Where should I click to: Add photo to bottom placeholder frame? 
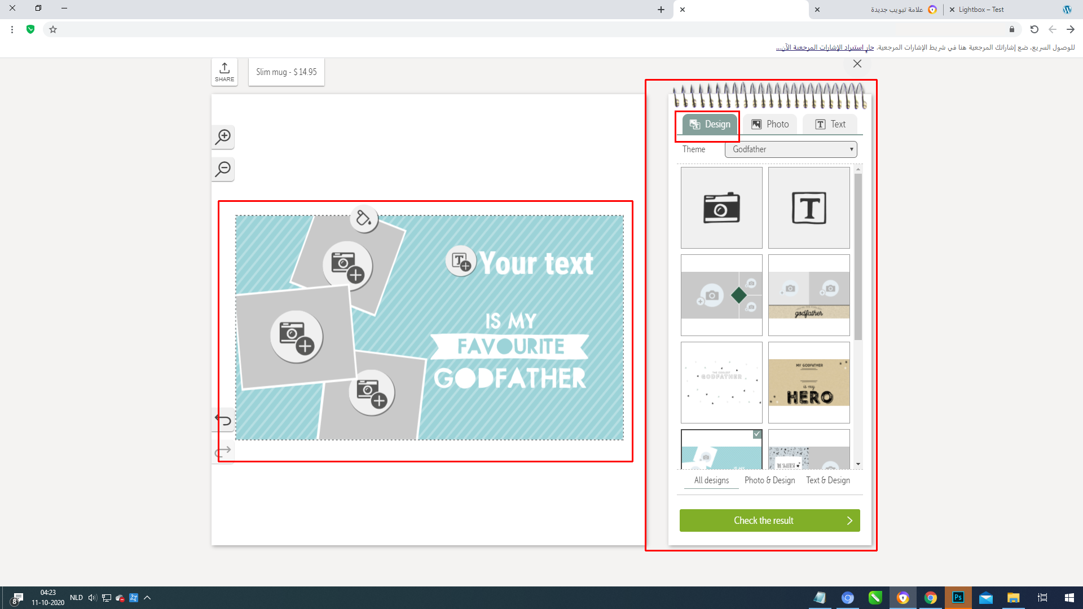pos(371,392)
